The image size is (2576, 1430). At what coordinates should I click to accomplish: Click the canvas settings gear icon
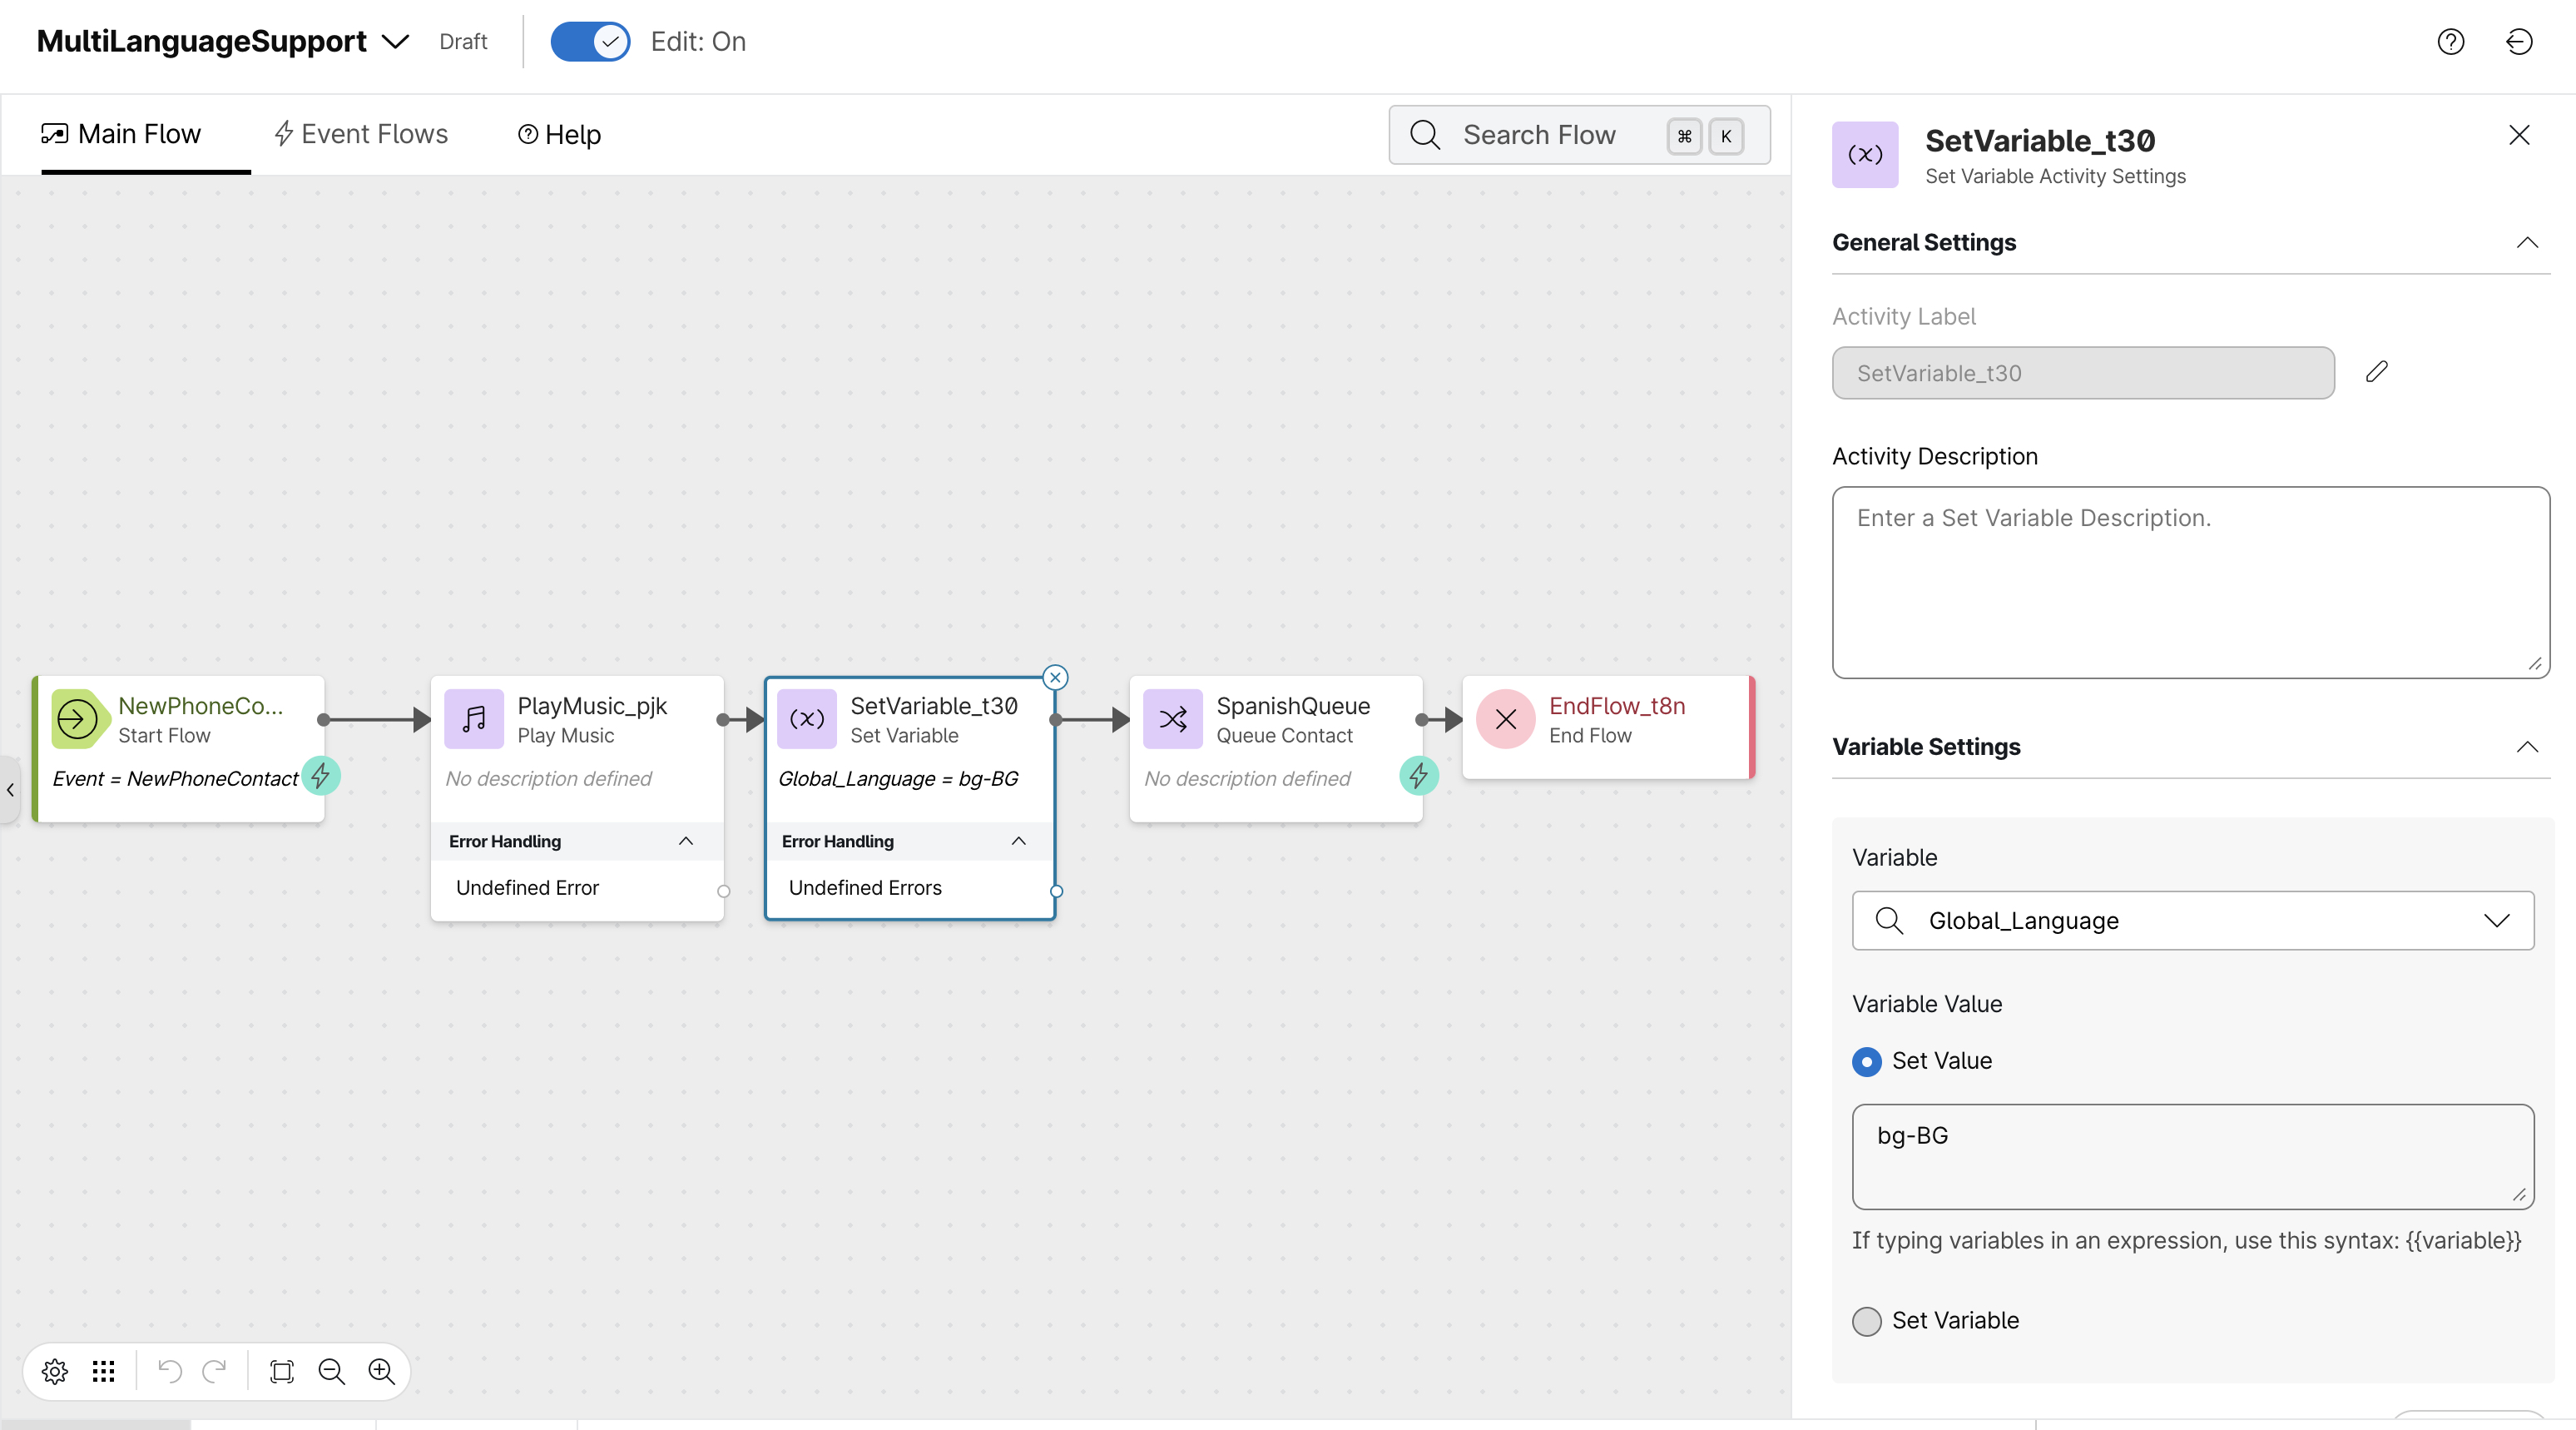click(x=55, y=1371)
